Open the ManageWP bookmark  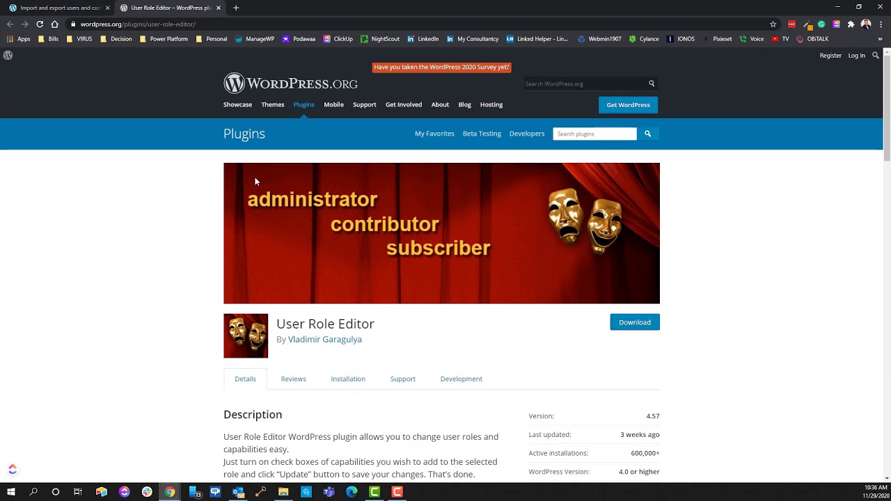255,39
